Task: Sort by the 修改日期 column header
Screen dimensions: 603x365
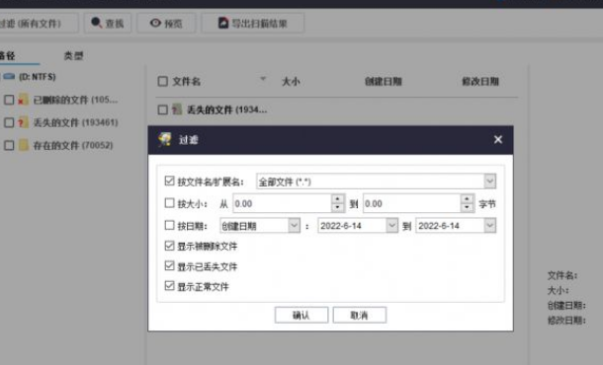Action: [480, 81]
